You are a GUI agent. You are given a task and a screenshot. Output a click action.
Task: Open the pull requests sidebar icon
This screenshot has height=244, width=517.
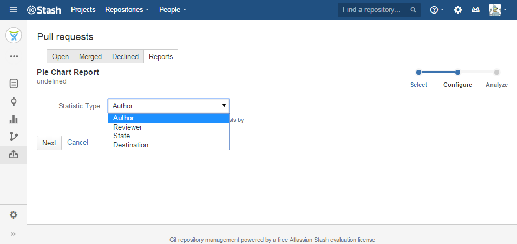[x=14, y=155]
